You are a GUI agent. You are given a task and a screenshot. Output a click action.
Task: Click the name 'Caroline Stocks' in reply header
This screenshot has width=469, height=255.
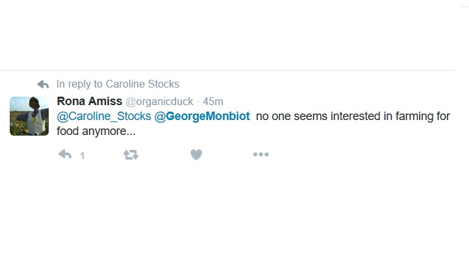pos(143,84)
